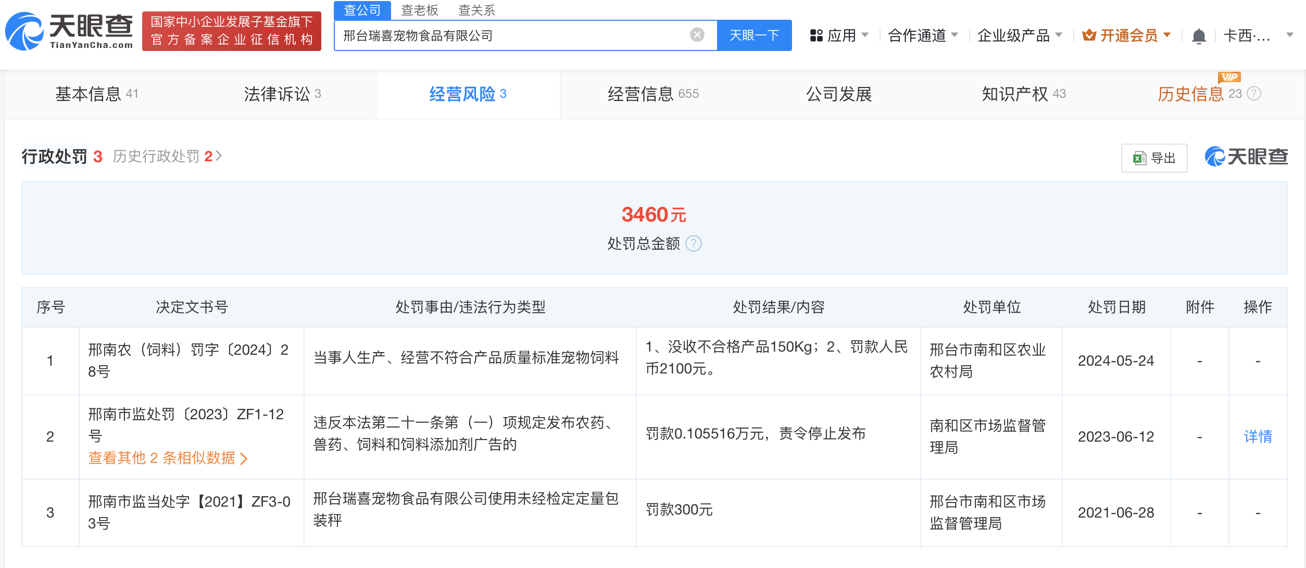Click 邢台市南和区农业农村局 penalty unit
The image size is (1306, 568).
988,360
